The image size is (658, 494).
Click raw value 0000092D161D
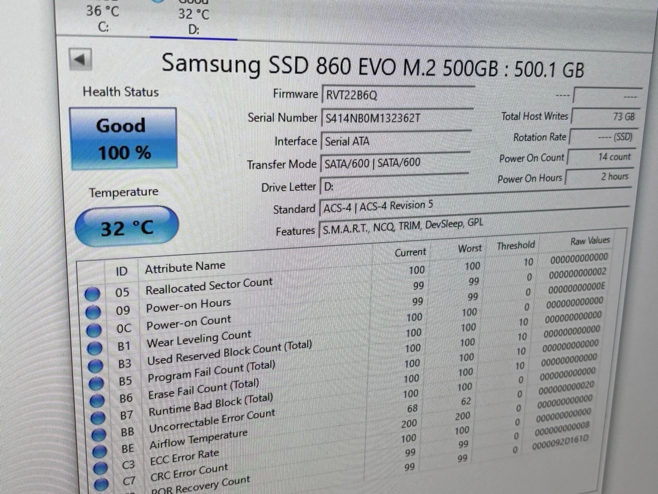click(560, 442)
